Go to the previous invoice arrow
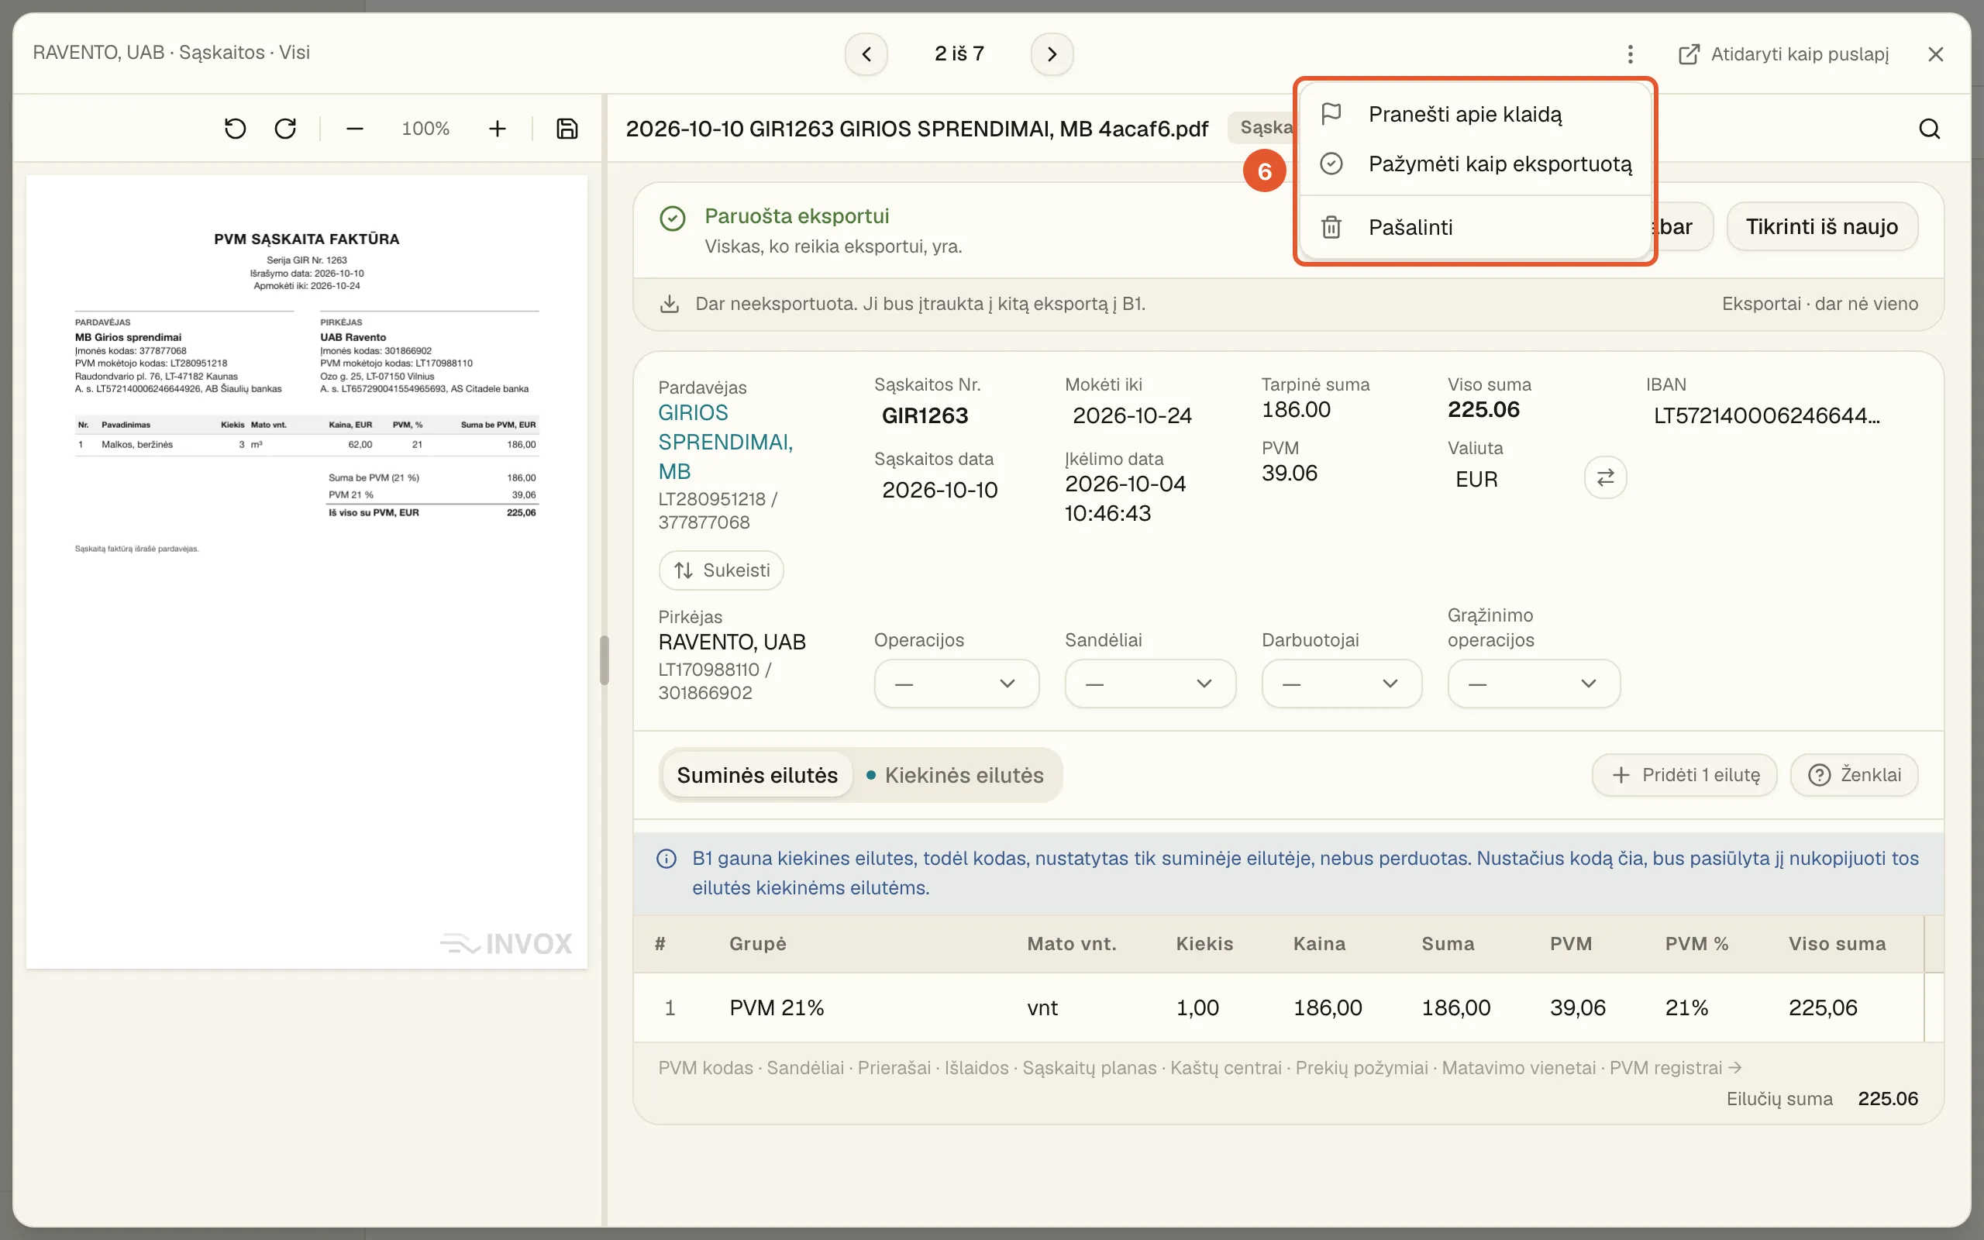 pos(866,54)
